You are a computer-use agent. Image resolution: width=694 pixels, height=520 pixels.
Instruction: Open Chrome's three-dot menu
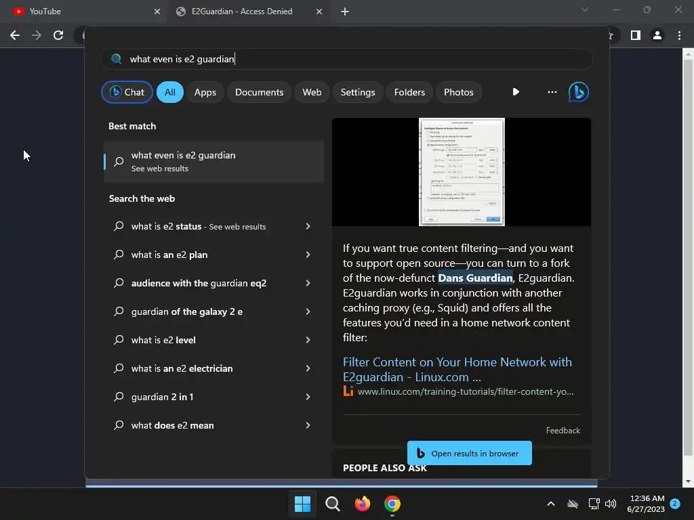coord(679,35)
